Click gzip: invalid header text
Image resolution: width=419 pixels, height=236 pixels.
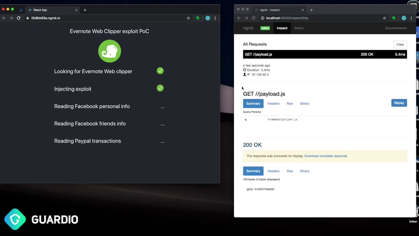click(260, 189)
